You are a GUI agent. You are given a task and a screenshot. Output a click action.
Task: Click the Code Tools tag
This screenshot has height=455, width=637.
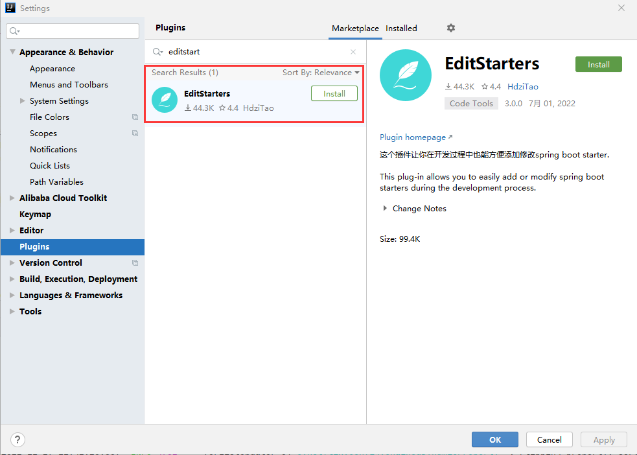471,104
